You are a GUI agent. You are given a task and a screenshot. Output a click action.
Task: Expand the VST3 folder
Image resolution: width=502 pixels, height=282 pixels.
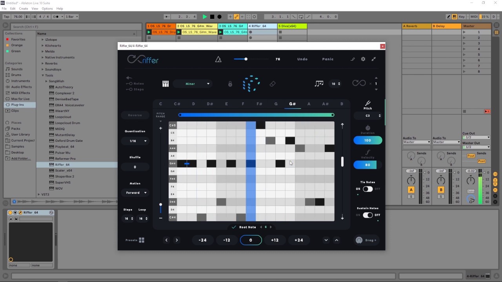point(38,194)
